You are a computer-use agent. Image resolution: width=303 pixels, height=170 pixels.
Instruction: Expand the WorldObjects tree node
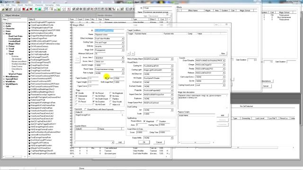(4, 84)
